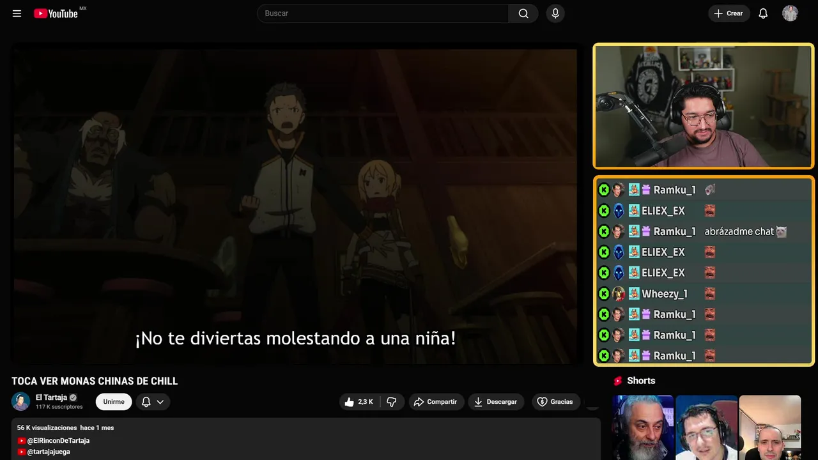Click the video title text
The width and height of the screenshot is (818, 460).
pyautogui.click(x=95, y=381)
